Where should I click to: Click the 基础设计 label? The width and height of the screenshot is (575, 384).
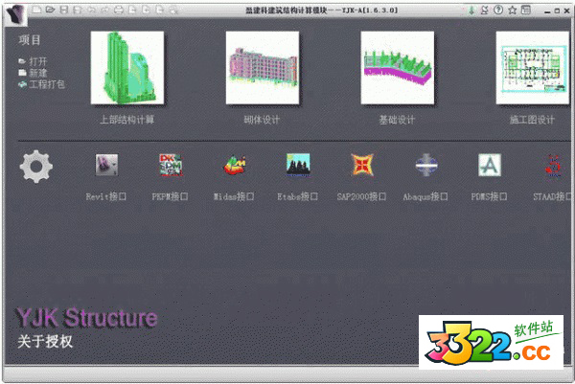coord(397,120)
